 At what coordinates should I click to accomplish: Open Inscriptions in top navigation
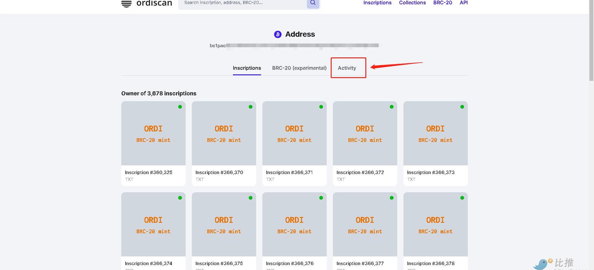point(377,3)
